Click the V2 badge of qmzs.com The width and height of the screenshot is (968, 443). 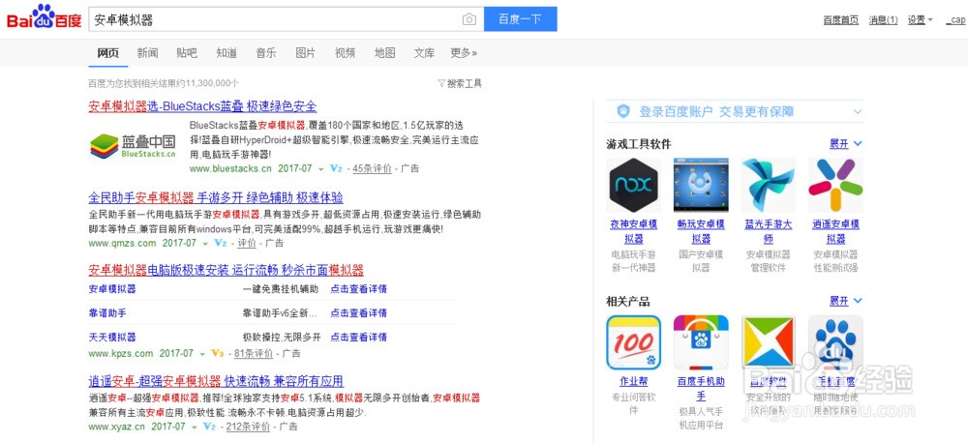pyautogui.click(x=221, y=243)
